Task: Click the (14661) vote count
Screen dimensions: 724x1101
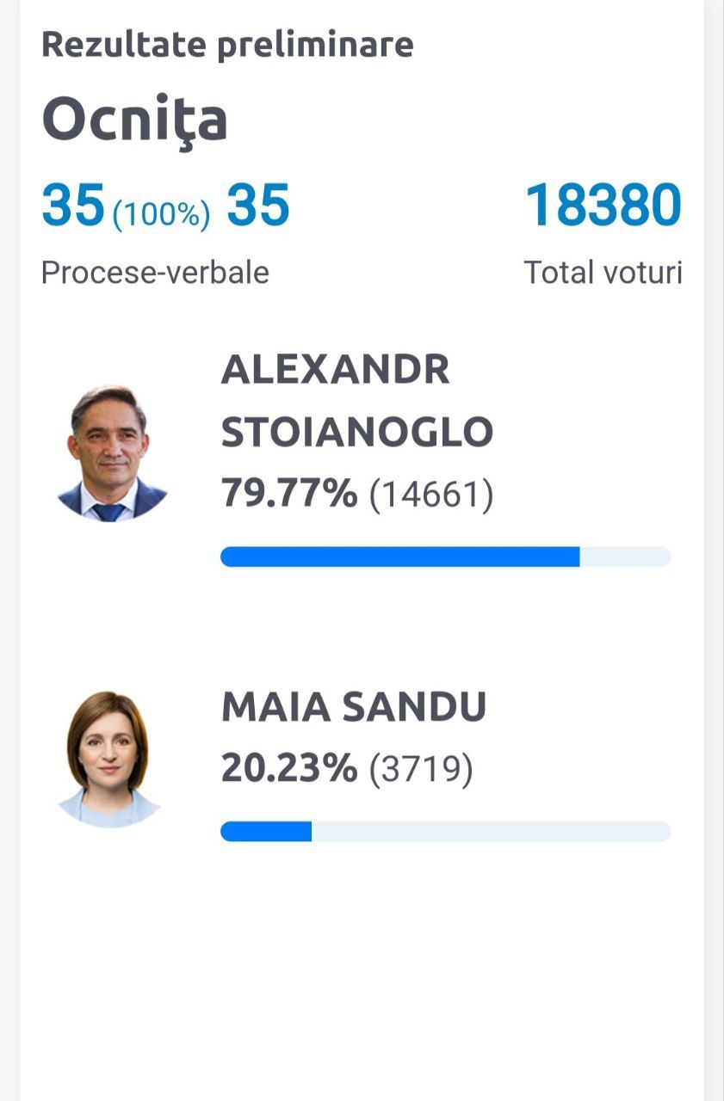Action: [431, 495]
